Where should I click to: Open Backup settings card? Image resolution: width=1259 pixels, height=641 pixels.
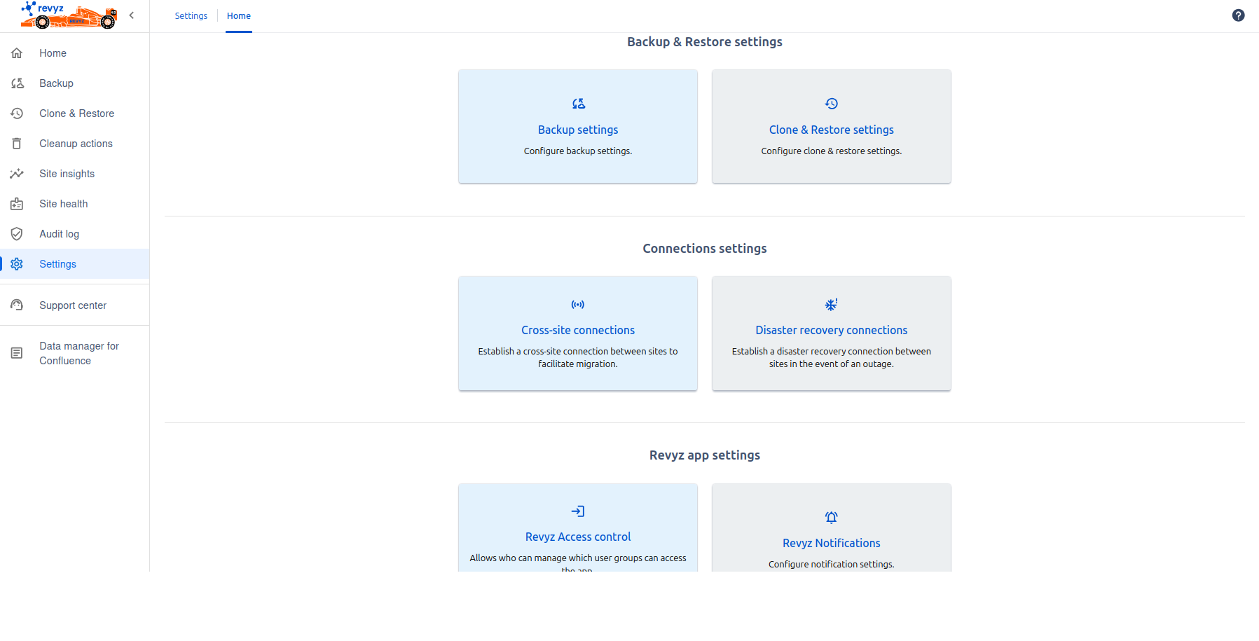coord(577,130)
